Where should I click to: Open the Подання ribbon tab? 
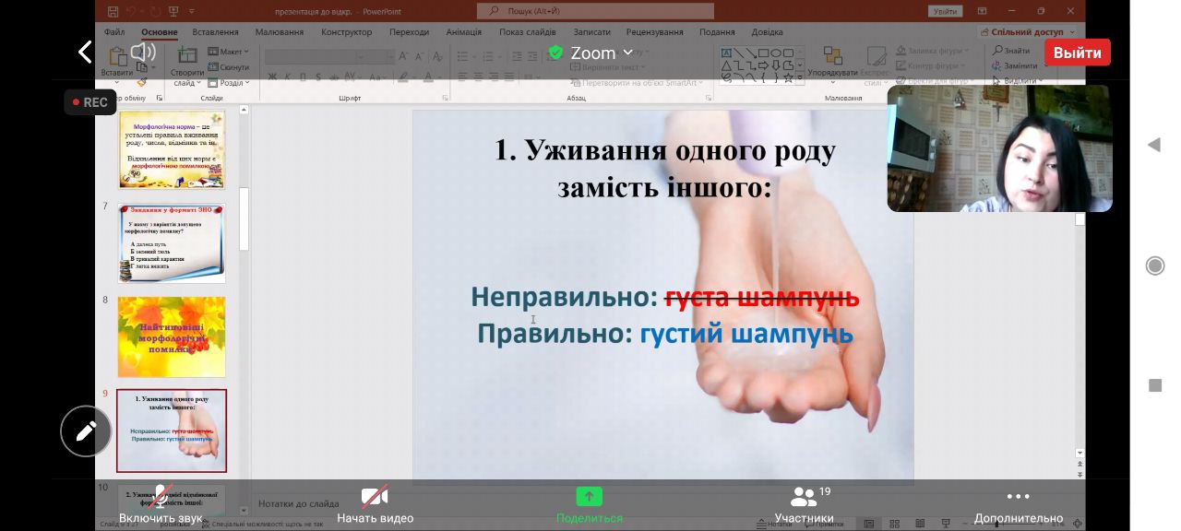(x=717, y=32)
